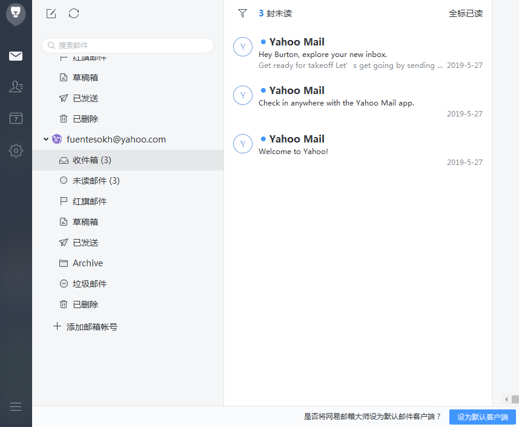Open 已删除 in the upper account

pos(128,119)
